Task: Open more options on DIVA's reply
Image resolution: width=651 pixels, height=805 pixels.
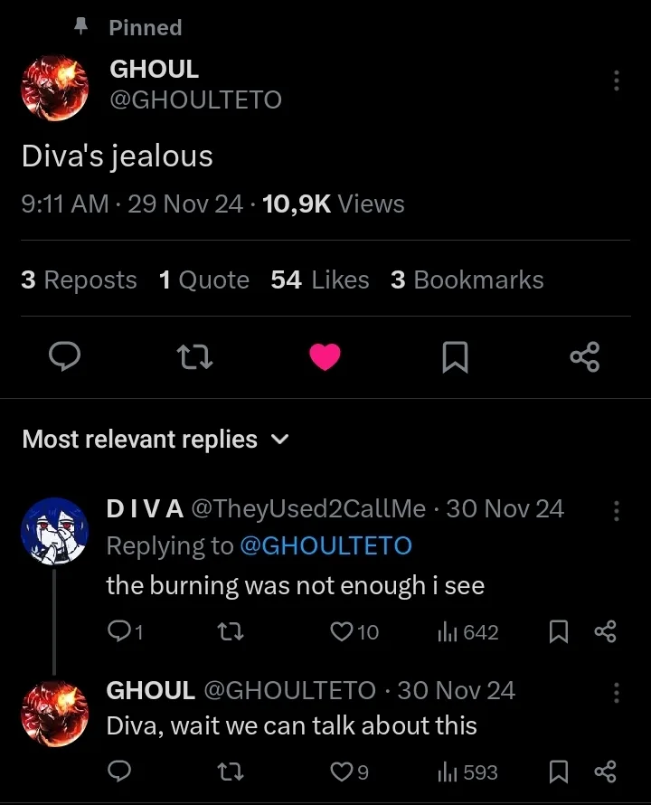Action: pyautogui.click(x=616, y=511)
